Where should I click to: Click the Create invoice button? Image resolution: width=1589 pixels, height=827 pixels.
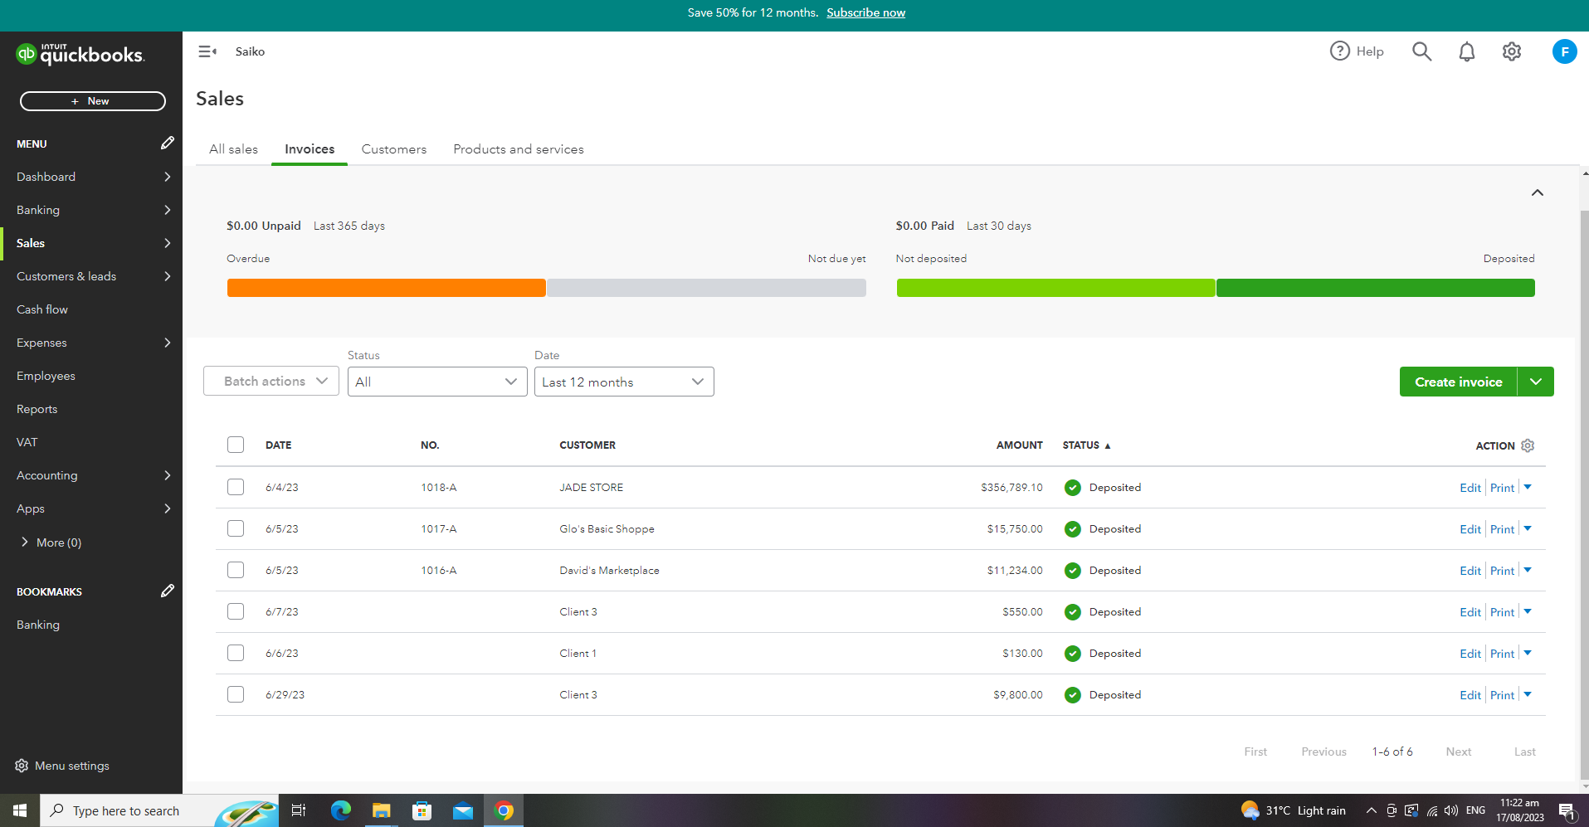click(x=1458, y=382)
